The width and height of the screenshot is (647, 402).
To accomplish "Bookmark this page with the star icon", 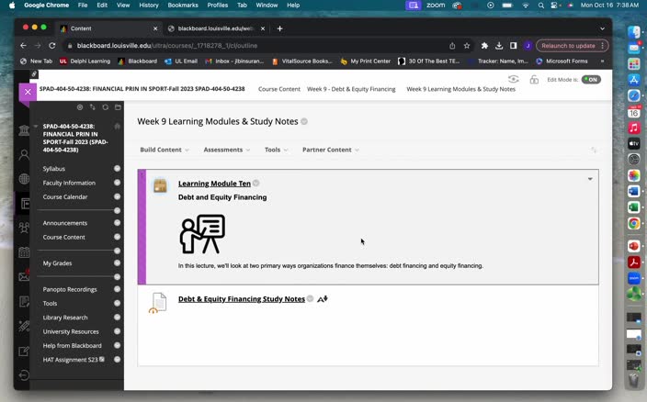I will 467,46.
